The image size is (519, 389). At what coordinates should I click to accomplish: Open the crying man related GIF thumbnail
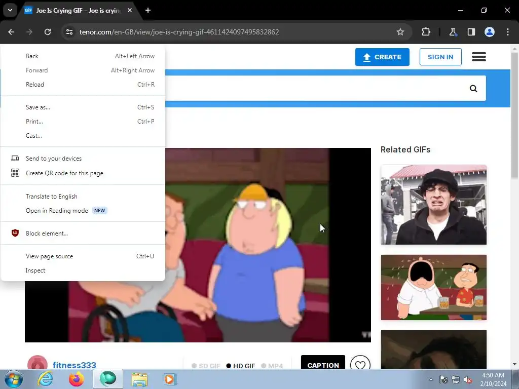click(x=434, y=205)
